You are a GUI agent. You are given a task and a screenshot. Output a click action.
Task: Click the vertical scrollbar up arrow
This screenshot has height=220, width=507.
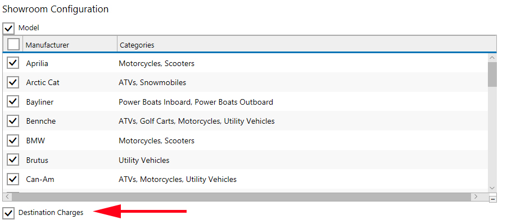click(x=492, y=58)
